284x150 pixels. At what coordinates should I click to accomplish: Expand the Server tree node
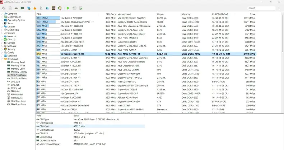(x=2, y=24)
